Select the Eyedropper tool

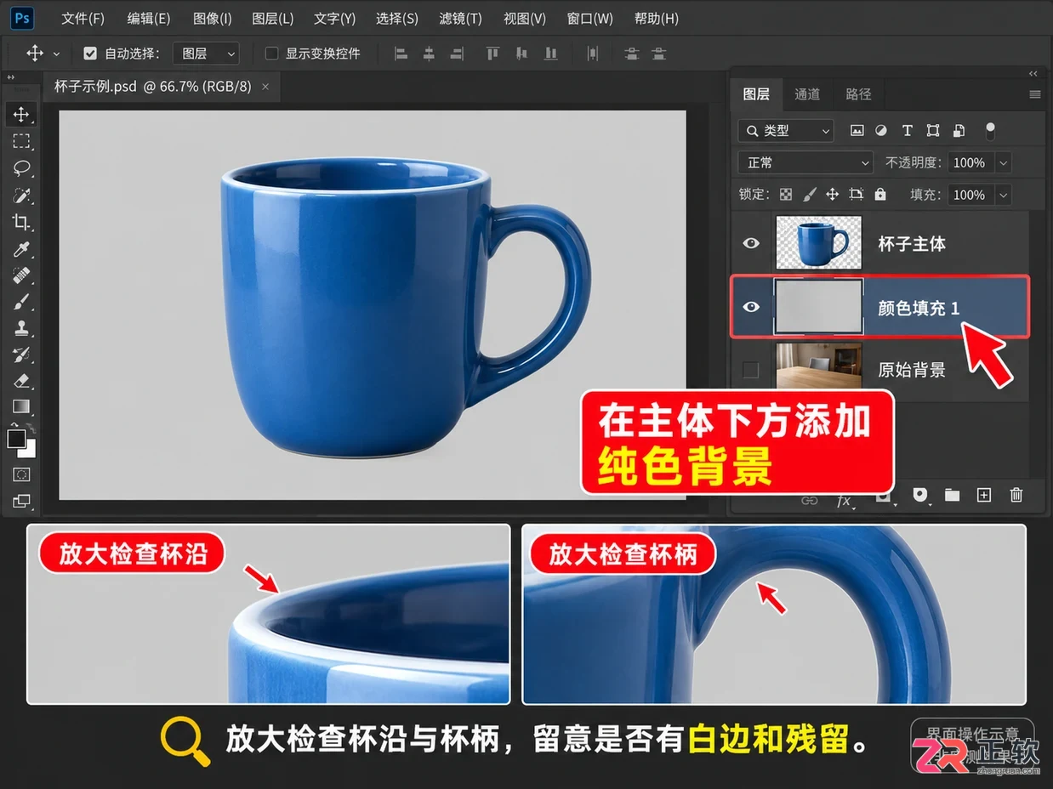[x=21, y=248]
